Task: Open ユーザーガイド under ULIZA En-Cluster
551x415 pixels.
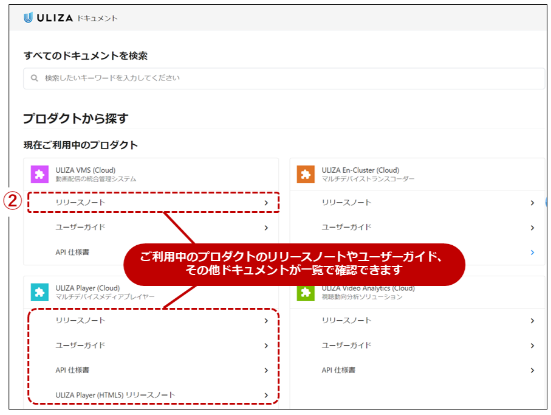Action: pyautogui.click(x=346, y=227)
